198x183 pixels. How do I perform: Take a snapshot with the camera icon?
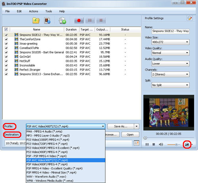tap(187, 145)
